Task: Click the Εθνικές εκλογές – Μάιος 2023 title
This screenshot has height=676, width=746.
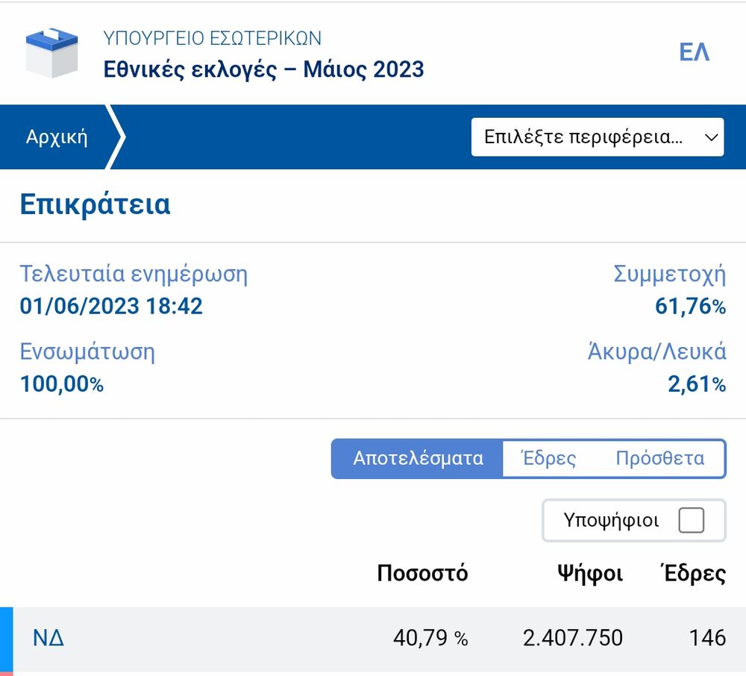Action: pyautogui.click(x=263, y=69)
